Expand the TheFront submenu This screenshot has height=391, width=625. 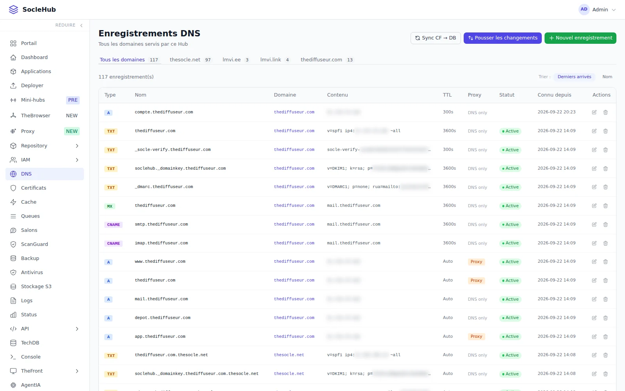(77, 371)
